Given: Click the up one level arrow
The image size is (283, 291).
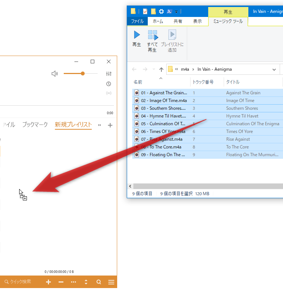Looking at the screenshot, I should click(161, 69).
